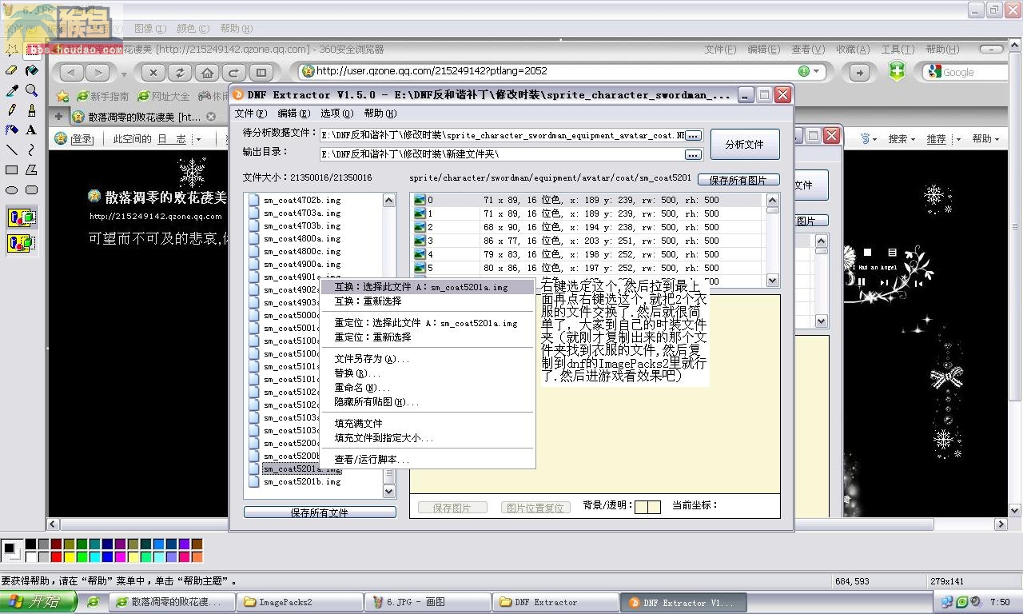Click the 登录 link on Qzone bar
Image resolution: width=1023 pixels, height=614 pixels.
tap(82, 139)
